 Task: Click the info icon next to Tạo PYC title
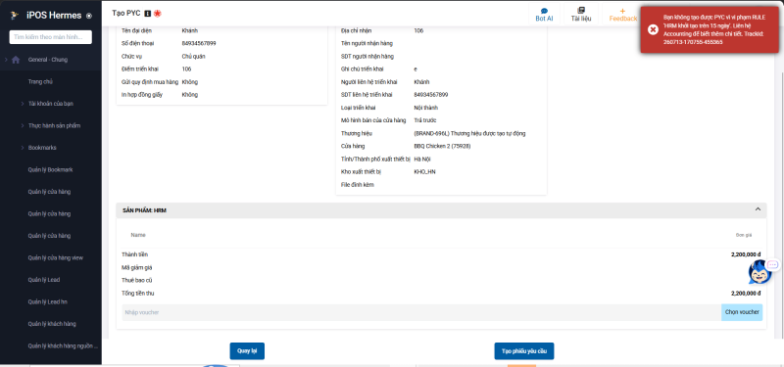[148, 14]
